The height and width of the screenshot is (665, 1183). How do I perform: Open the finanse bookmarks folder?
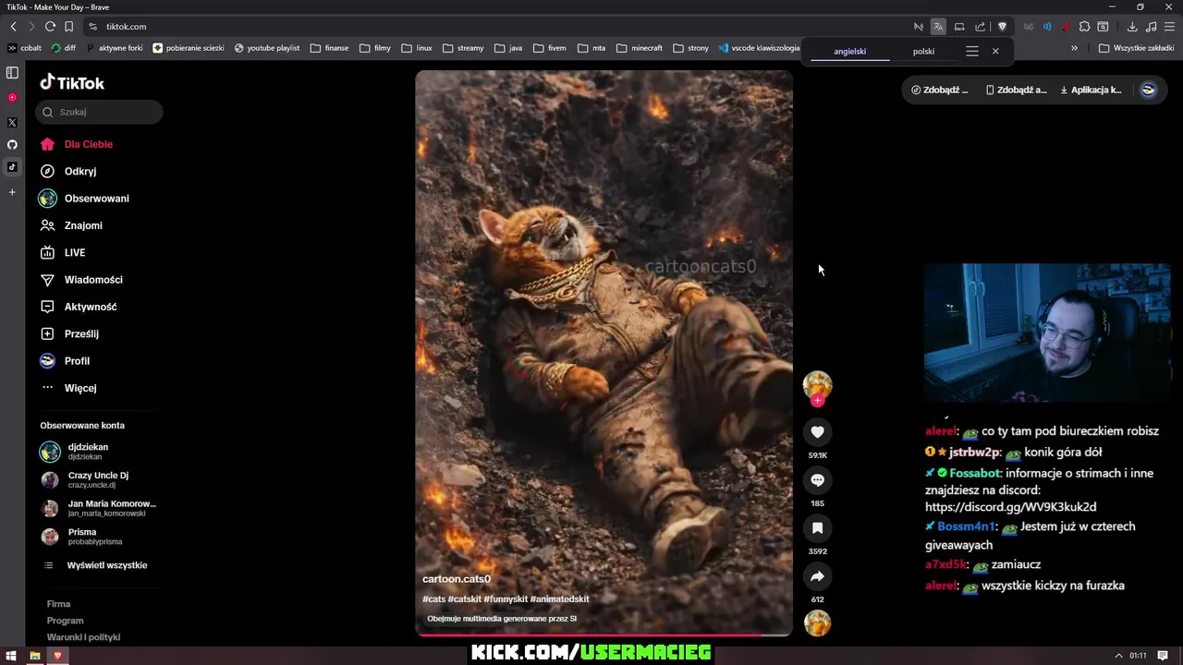pyautogui.click(x=330, y=48)
